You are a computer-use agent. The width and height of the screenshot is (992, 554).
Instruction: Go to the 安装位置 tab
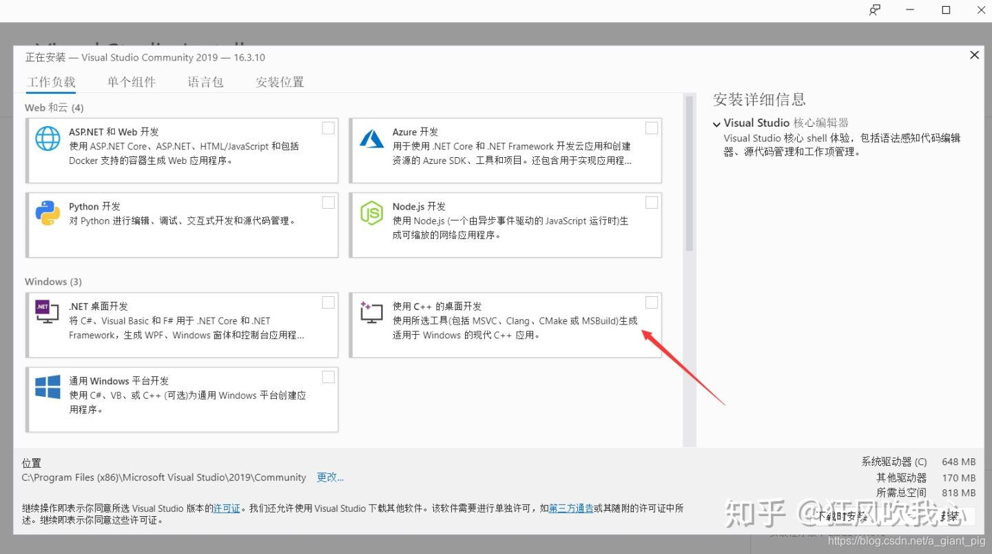[x=279, y=82]
